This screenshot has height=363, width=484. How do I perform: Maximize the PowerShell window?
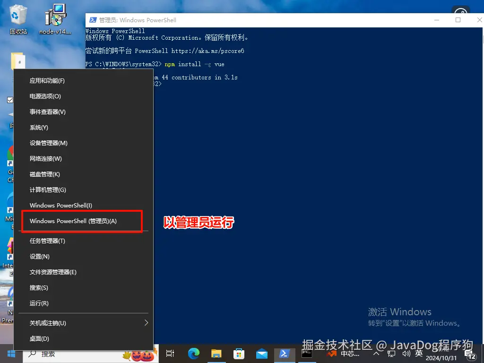click(458, 20)
